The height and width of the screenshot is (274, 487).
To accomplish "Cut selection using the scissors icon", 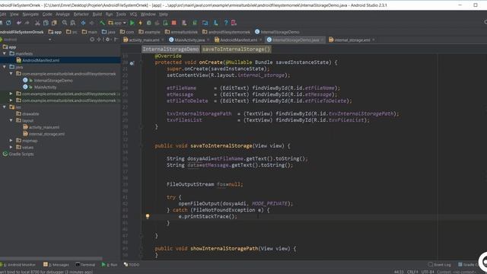I will pyautogui.click(x=37, y=23).
